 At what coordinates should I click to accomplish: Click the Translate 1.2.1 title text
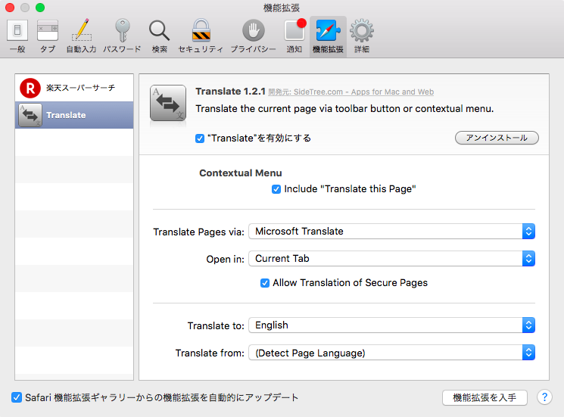pos(230,92)
